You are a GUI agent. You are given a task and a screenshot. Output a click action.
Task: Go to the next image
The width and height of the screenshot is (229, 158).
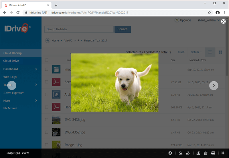coord(214,86)
